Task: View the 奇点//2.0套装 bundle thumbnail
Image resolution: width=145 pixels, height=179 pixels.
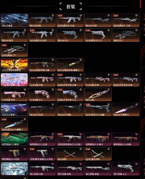Action: coord(14,109)
